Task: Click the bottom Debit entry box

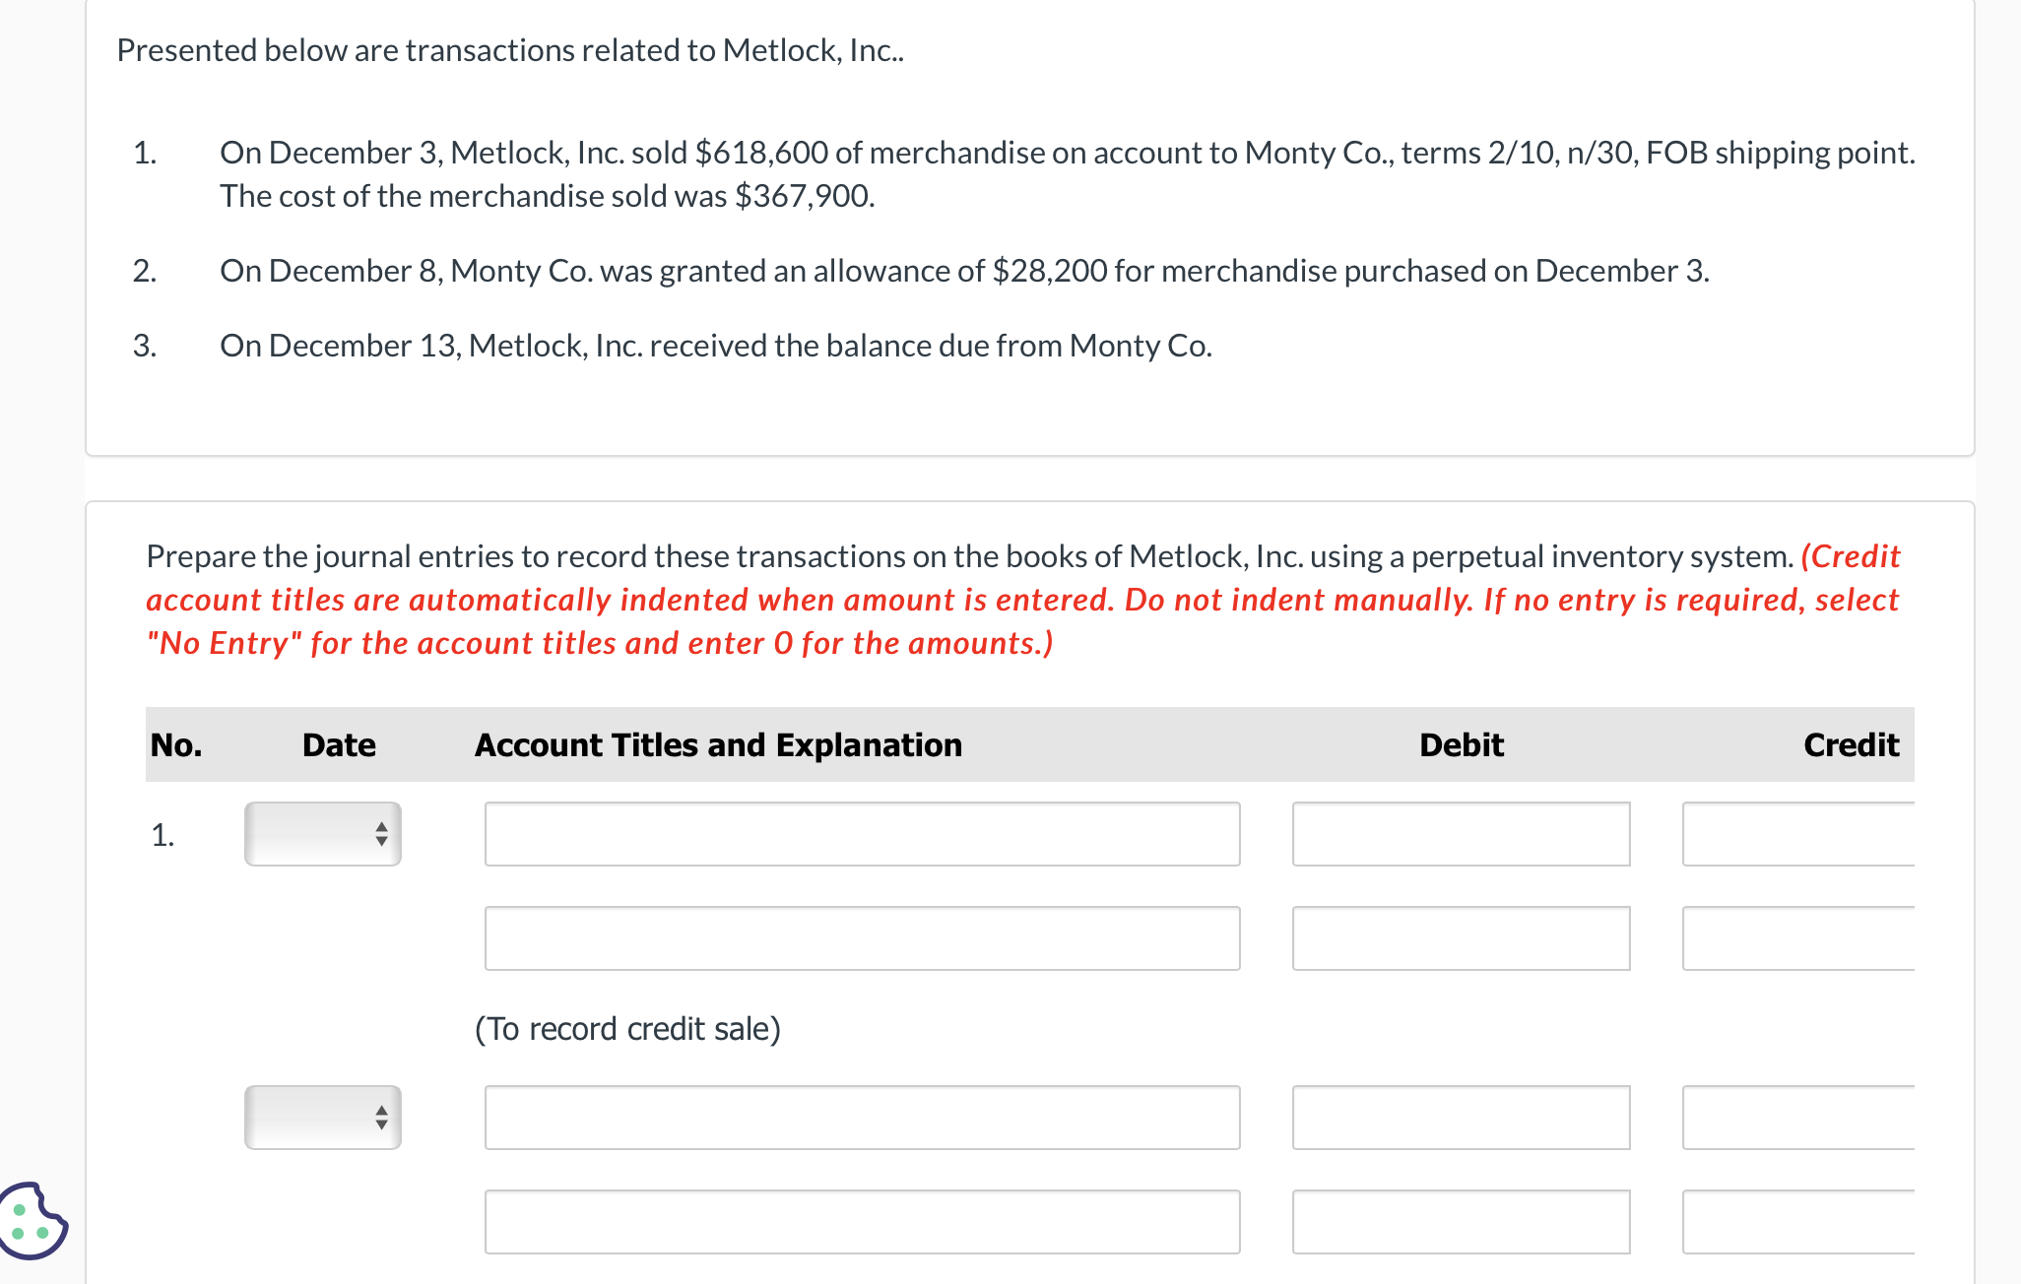Action: click(x=1462, y=1221)
